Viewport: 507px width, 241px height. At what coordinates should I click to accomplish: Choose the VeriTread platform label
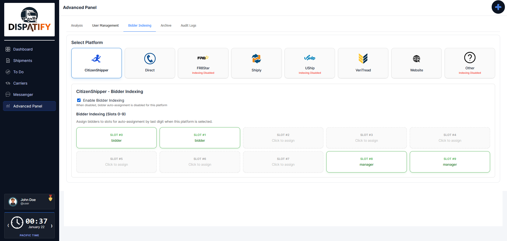363,70
